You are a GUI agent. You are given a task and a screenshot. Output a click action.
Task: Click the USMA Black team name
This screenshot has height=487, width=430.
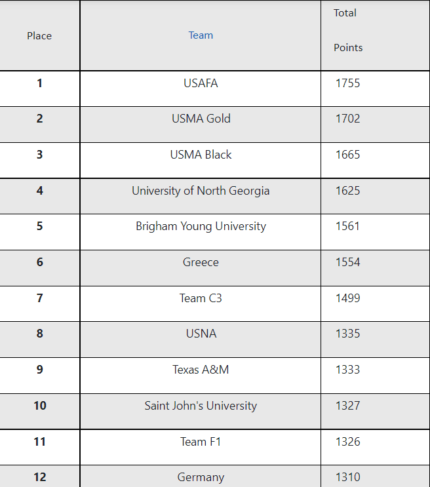pyautogui.click(x=201, y=155)
